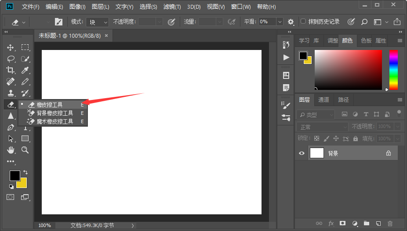Hide the 背景 layer with the eye icon

(302, 153)
